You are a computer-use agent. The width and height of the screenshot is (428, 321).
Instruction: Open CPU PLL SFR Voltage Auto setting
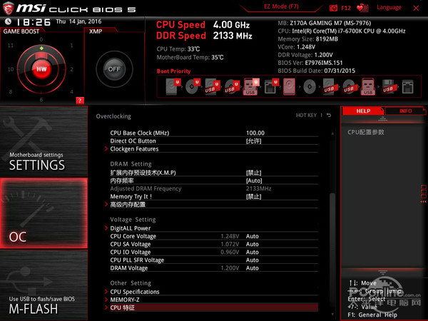253,260
